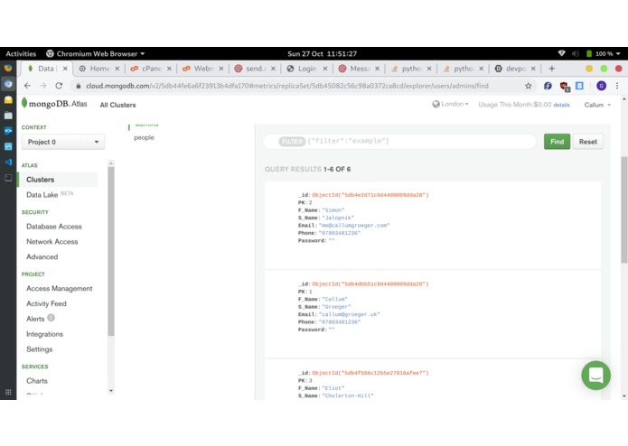Open Data Lake in the sidebar
The image size is (628, 446).
point(42,195)
